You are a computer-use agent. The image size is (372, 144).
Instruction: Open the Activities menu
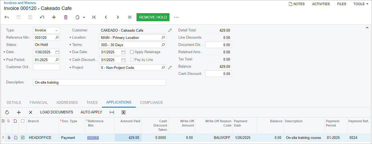click(321, 4)
